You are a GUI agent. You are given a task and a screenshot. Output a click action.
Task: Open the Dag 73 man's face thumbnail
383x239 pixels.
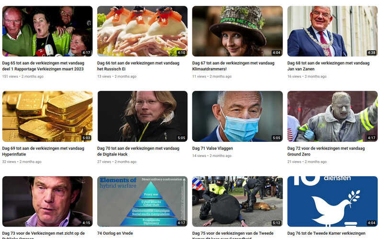click(x=47, y=201)
